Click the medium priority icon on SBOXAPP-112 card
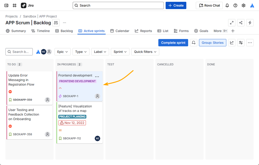 (60, 130)
